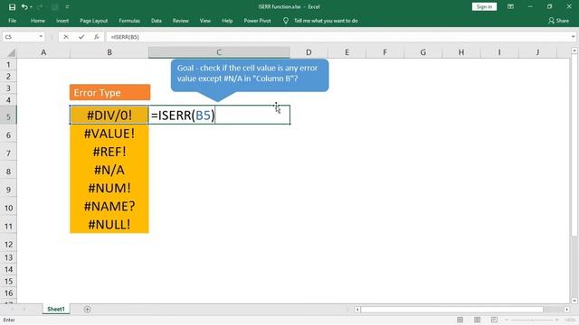This screenshot has height=325, width=579.
Task: Click the #NUM! cell
Action: 109,188
